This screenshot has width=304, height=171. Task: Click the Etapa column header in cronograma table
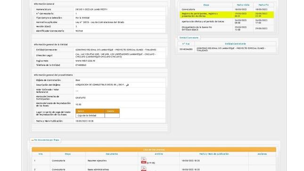(206, 5)
